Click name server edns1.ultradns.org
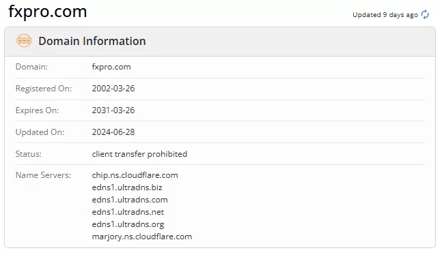 coord(128,224)
